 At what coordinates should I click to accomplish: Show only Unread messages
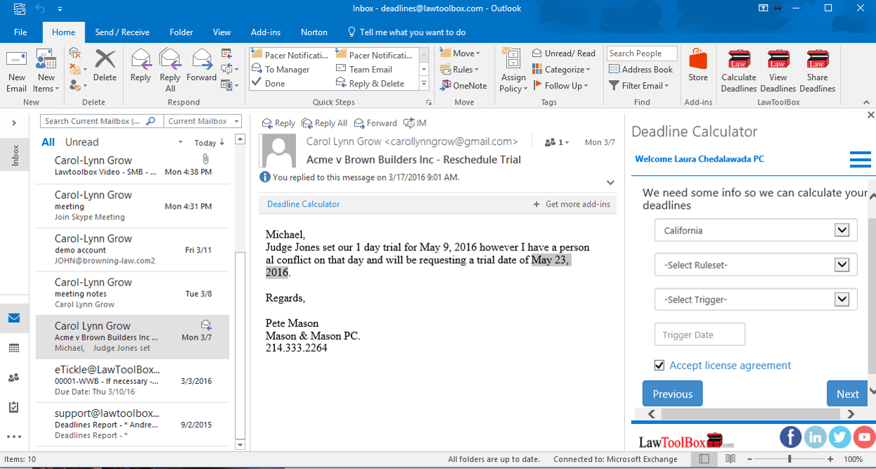82,142
